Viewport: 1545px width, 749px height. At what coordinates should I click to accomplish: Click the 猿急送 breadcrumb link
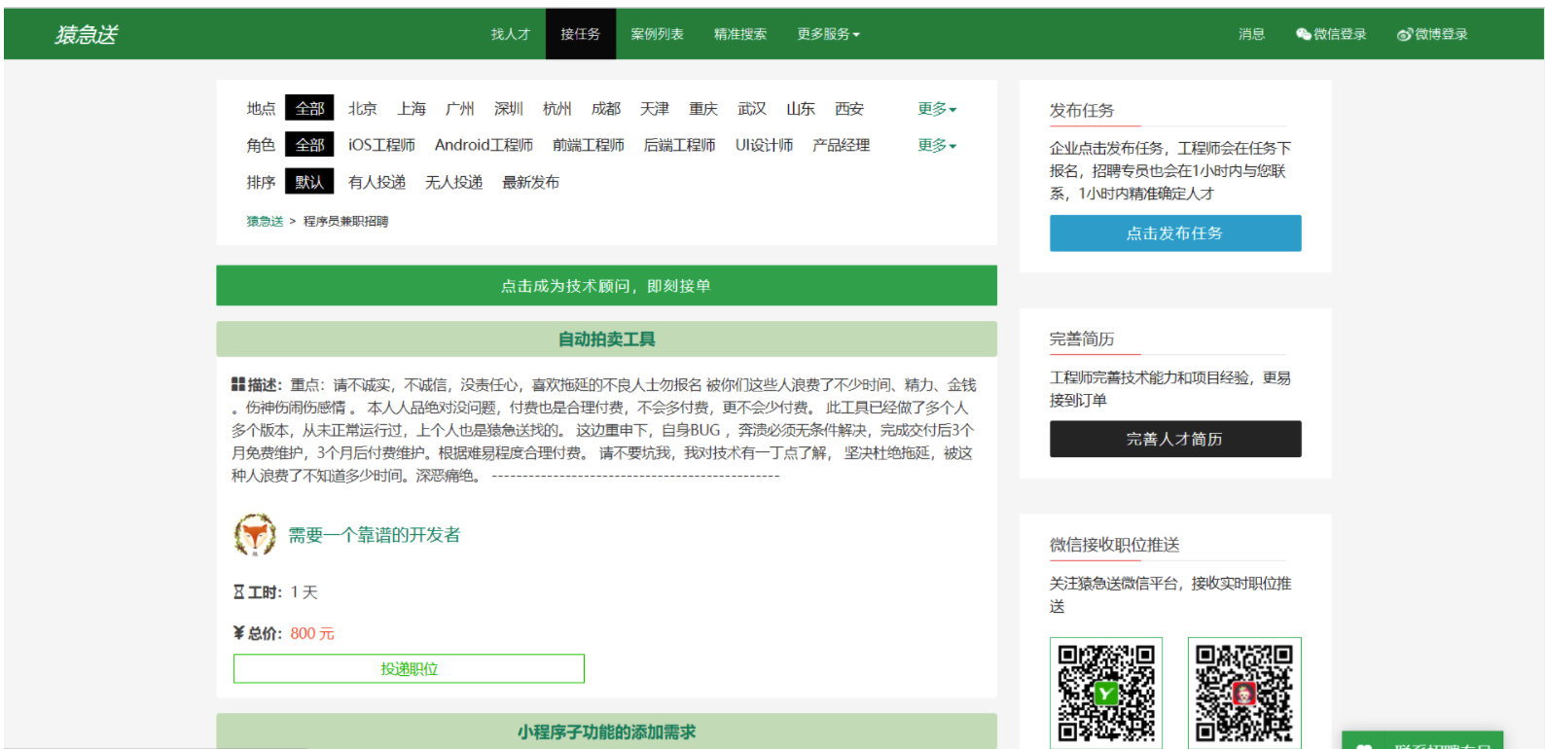(265, 222)
